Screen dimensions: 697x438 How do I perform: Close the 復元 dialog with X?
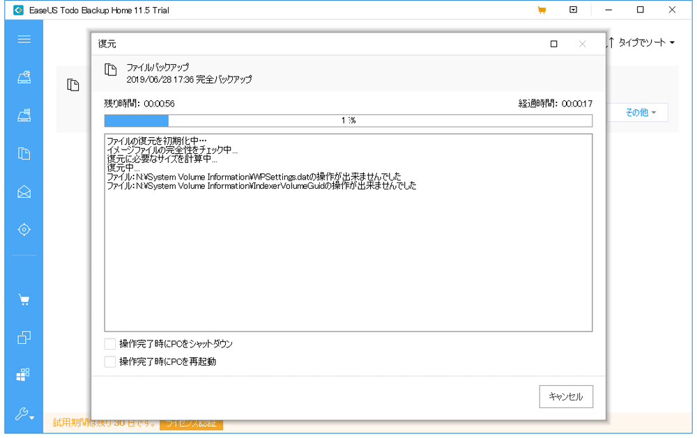click(582, 44)
